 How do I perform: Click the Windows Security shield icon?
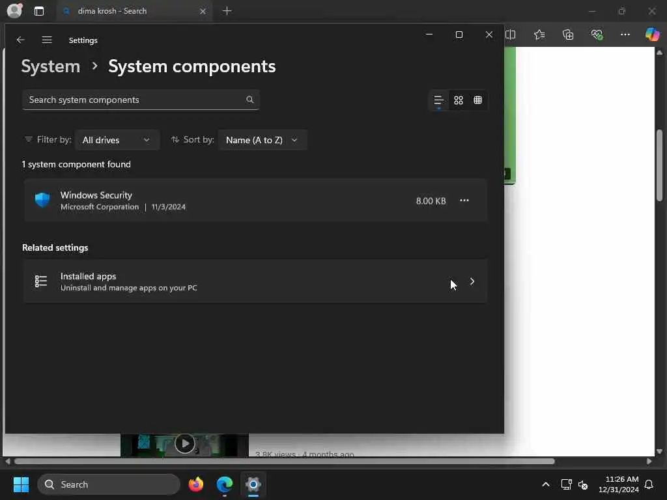pos(42,200)
